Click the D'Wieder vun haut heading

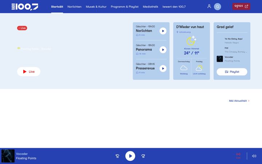point(190,27)
